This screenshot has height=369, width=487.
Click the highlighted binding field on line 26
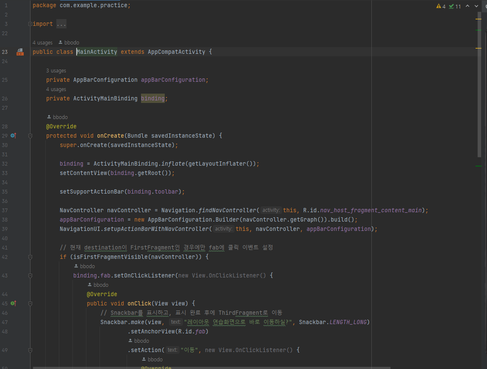pyautogui.click(x=153, y=98)
